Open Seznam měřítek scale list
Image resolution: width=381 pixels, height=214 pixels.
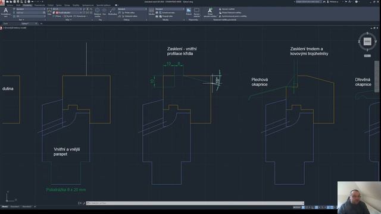coord(227,9)
